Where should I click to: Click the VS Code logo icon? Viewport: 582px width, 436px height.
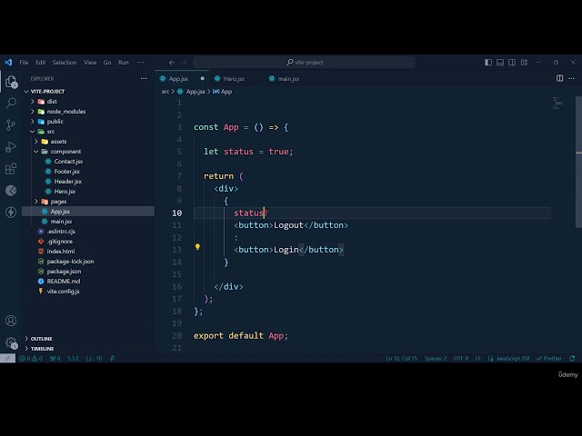coord(8,63)
